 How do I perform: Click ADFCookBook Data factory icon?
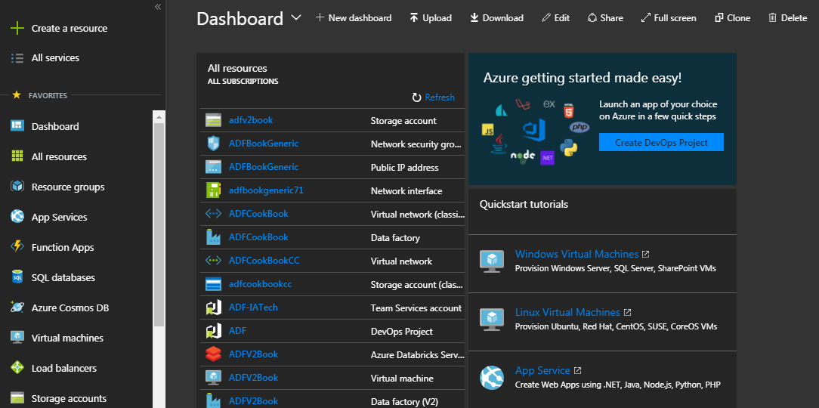[x=214, y=237]
